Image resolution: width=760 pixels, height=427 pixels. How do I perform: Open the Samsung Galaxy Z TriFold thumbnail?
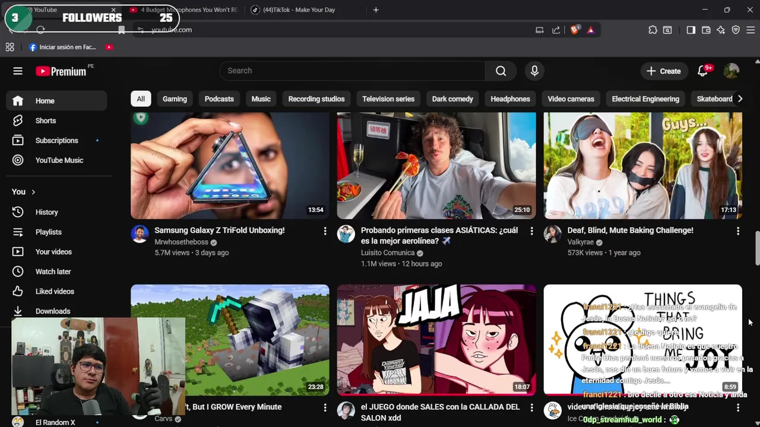[x=230, y=165]
